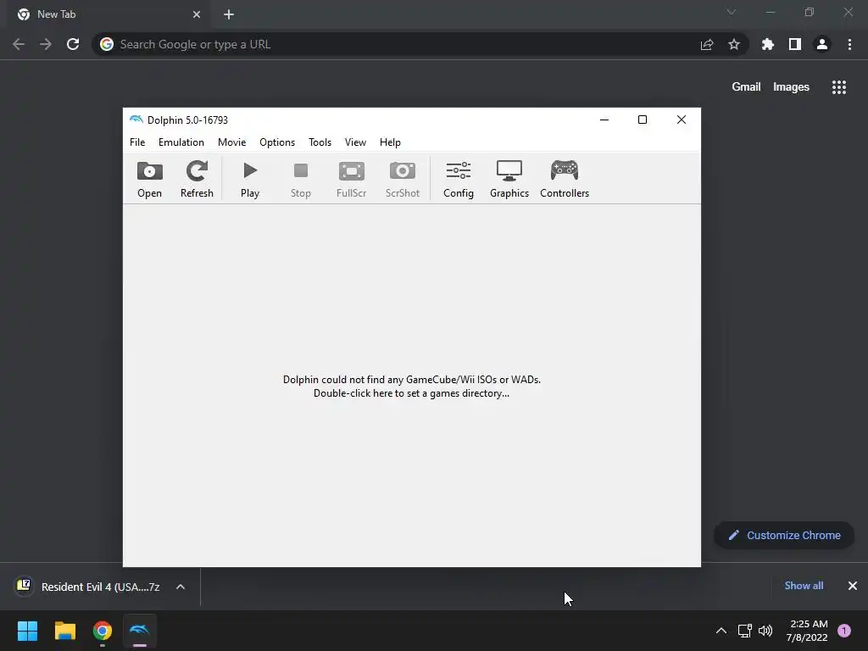Open the Controllers settings
This screenshot has height=651, width=868.
coord(564,178)
